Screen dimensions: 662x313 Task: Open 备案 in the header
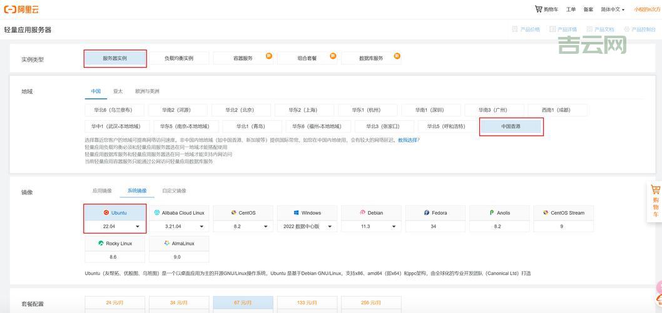point(588,9)
